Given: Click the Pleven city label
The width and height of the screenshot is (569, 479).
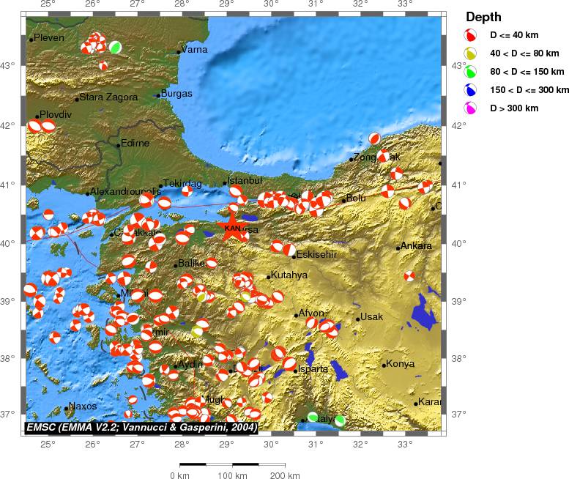Looking at the screenshot, I should (49, 38).
